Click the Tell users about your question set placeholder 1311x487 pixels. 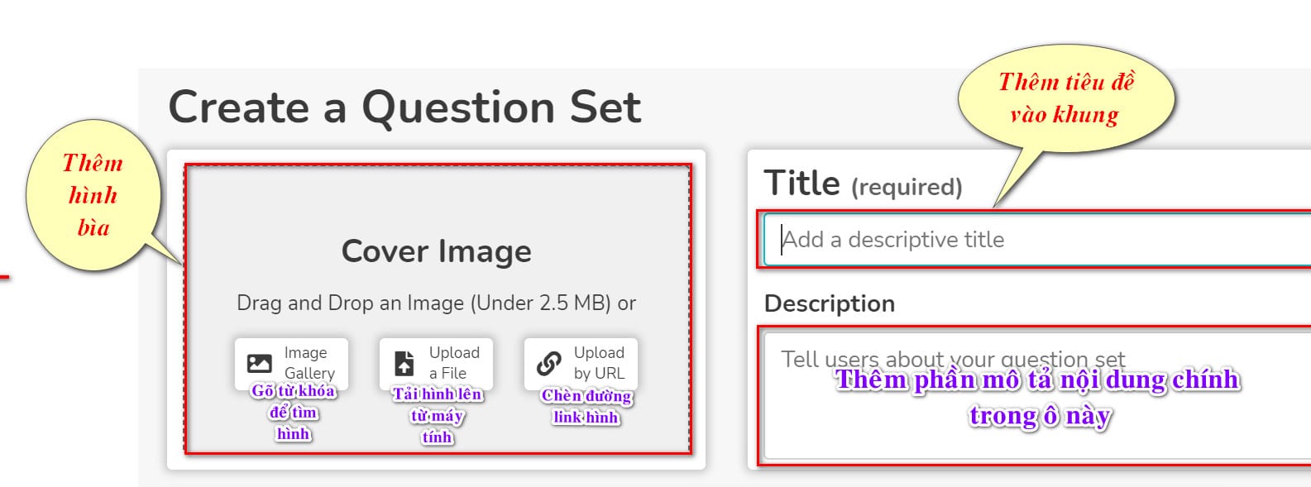point(953,359)
